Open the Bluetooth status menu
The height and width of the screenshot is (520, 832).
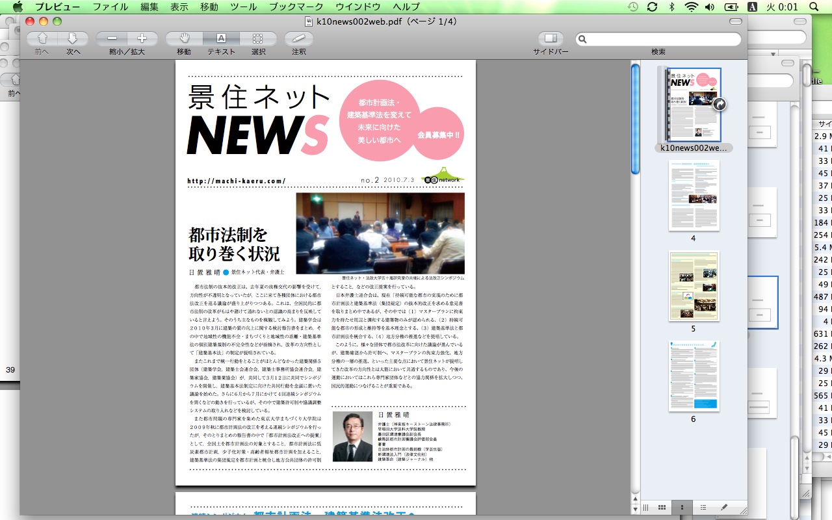pyautogui.click(x=671, y=7)
